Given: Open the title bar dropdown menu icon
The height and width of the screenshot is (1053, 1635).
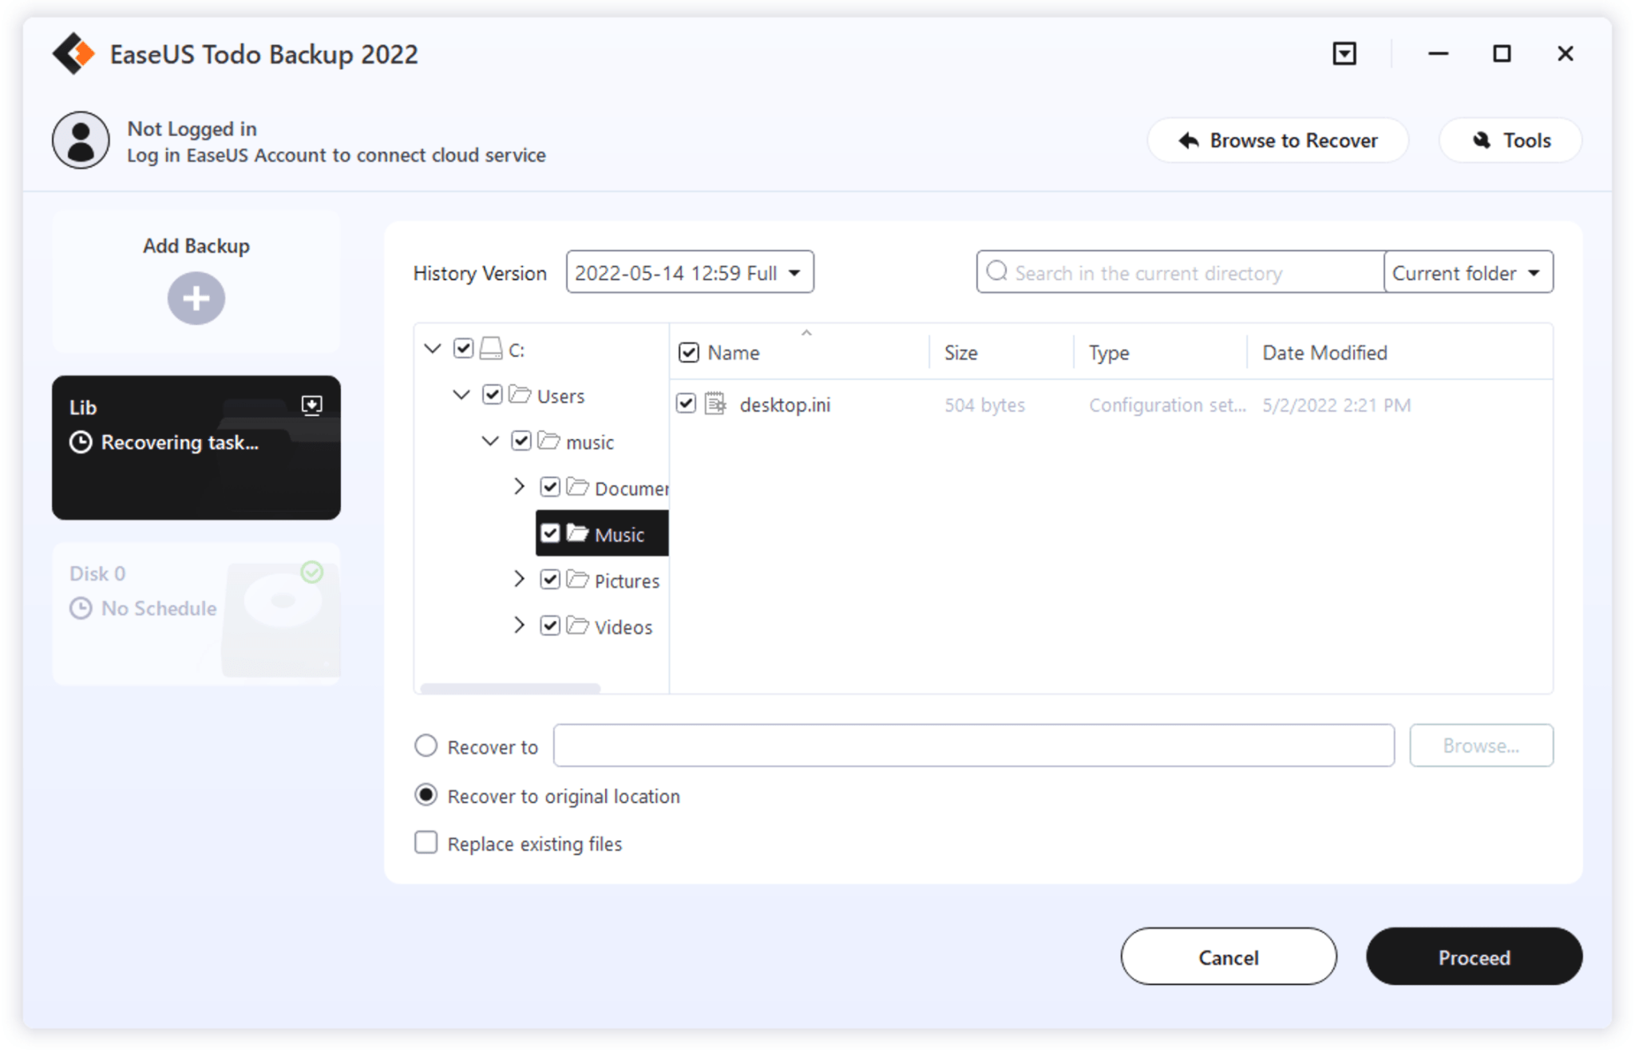Looking at the screenshot, I should pos(1344,54).
